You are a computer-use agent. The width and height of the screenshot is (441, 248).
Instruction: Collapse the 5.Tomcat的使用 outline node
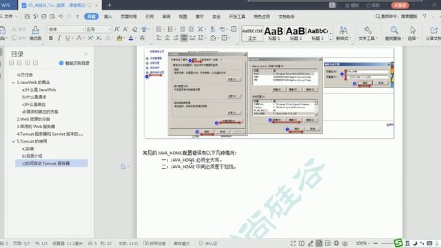tap(13, 141)
